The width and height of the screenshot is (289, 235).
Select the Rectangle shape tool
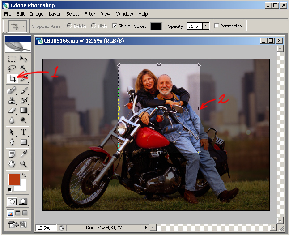coord(24,142)
